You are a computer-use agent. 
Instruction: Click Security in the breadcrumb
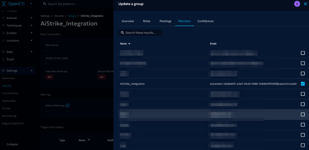coord(59,16)
